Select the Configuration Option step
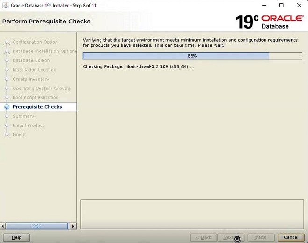The width and height of the screenshot is (308, 243). [x=35, y=42]
